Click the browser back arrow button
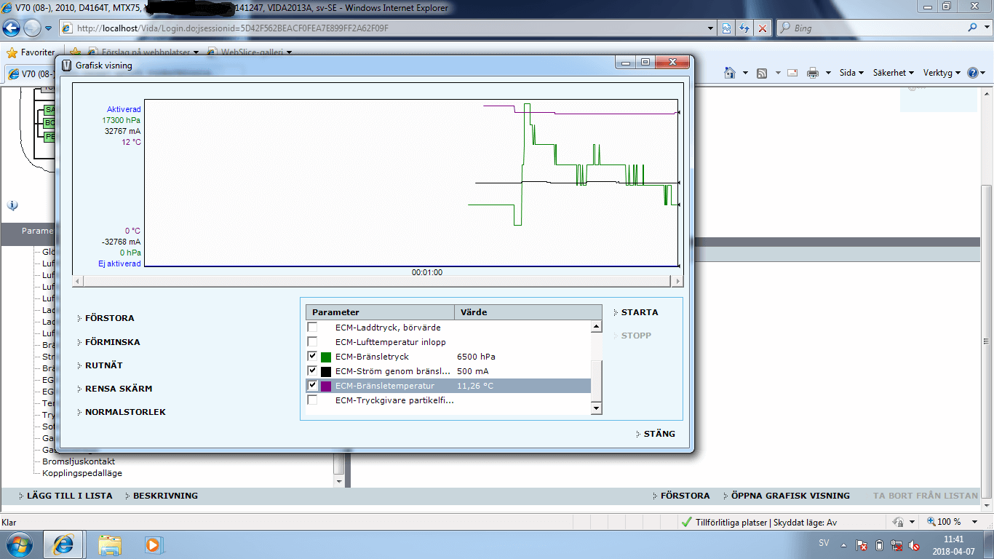 12,28
